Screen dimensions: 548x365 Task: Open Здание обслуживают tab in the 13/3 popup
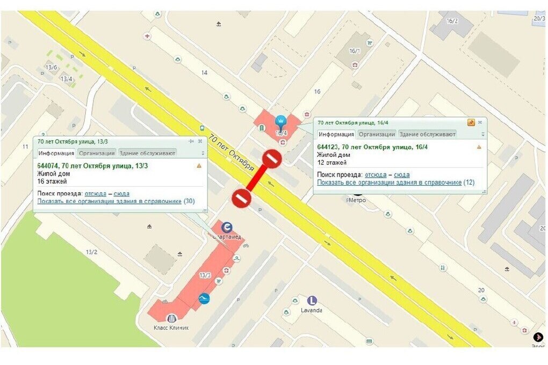[x=147, y=153]
